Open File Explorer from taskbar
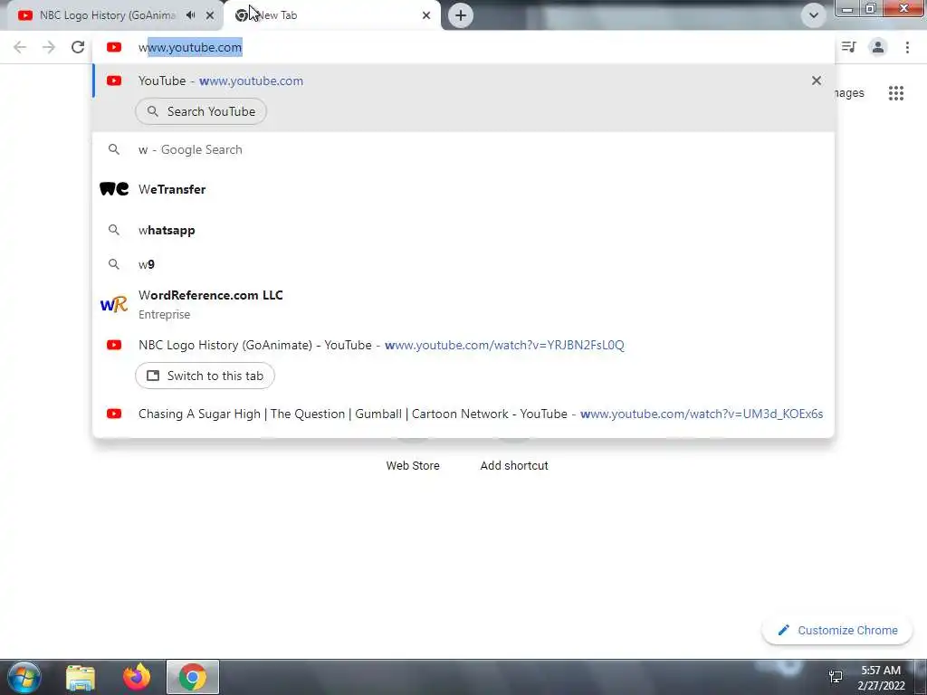927x695 pixels. click(81, 677)
